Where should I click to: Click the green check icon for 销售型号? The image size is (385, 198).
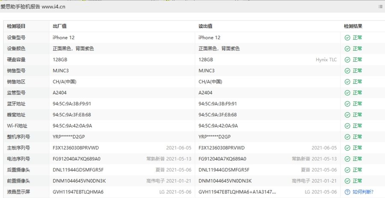tap(347, 70)
